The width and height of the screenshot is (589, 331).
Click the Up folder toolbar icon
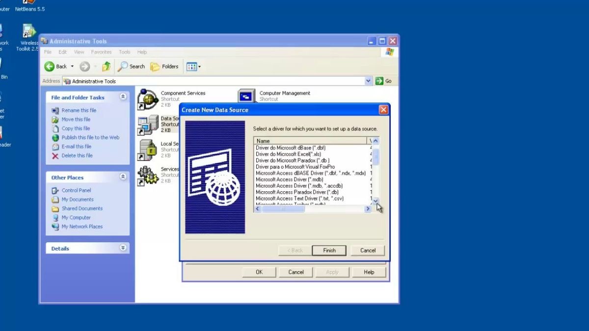pos(106,67)
